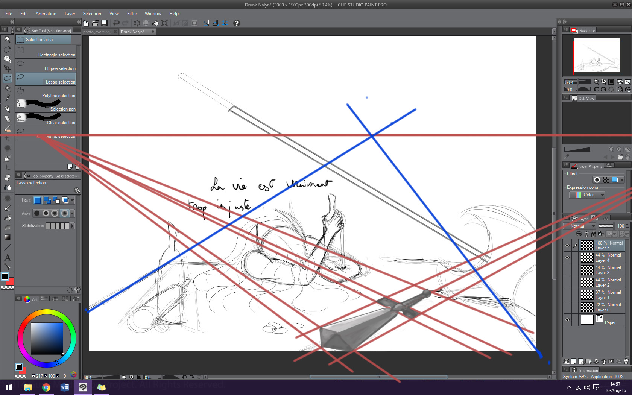The image size is (632, 395).
Task: Open the Anti-aliasing options dropdown in Tool property
Action: click(x=73, y=213)
